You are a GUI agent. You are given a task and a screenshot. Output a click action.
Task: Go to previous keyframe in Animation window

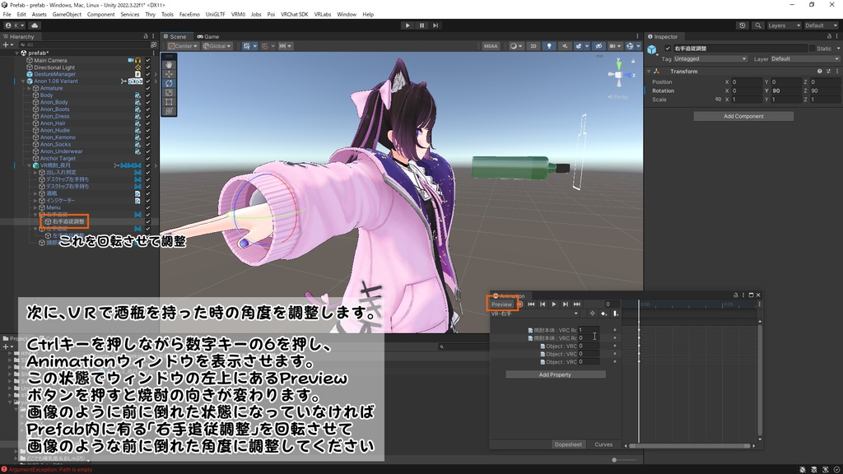pos(543,304)
